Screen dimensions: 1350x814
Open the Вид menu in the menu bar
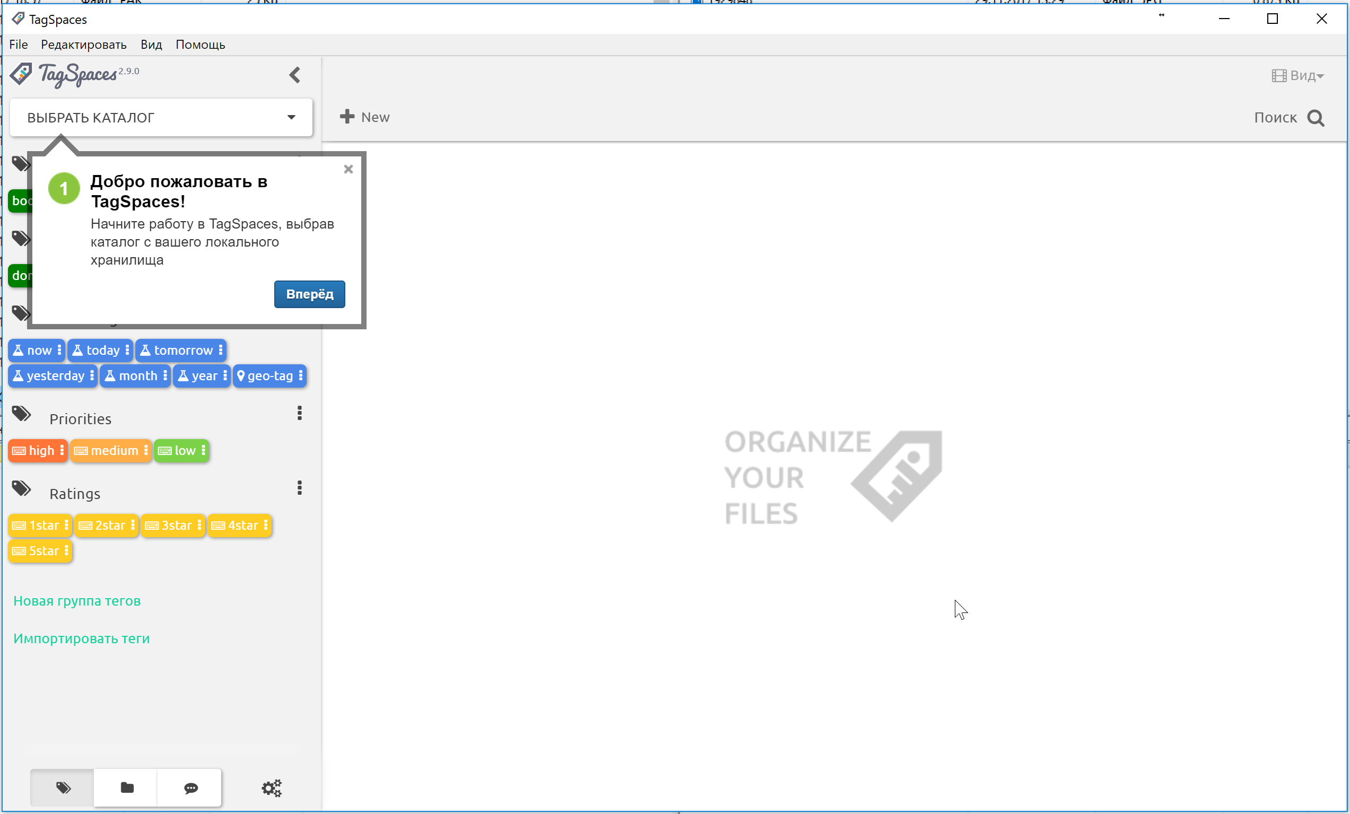[x=151, y=45]
